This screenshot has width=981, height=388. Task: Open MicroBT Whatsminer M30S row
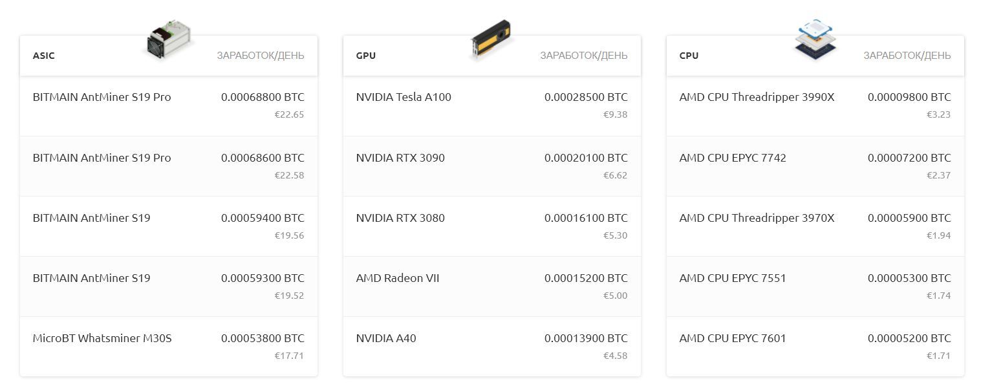pyautogui.click(x=169, y=347)
